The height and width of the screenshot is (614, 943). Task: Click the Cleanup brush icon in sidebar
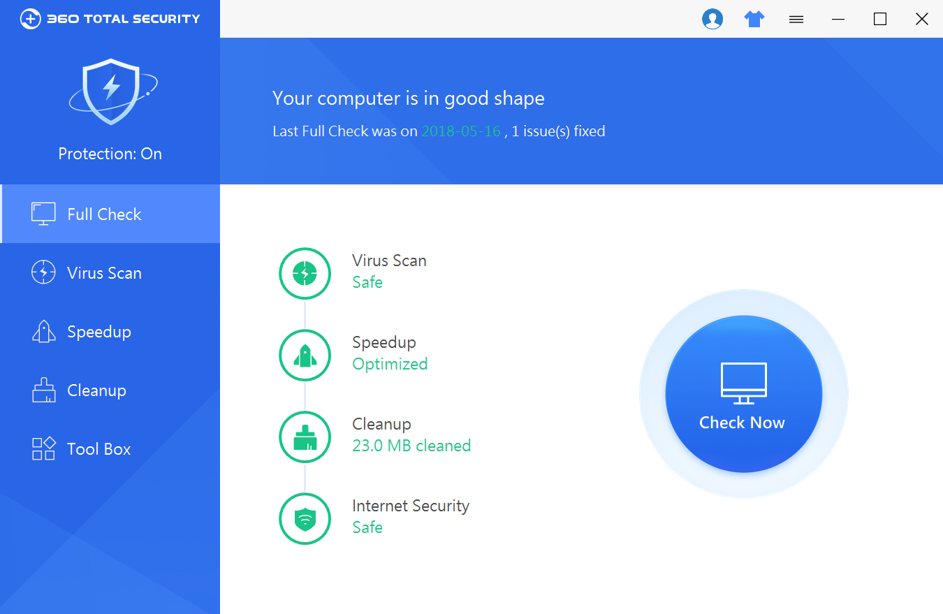tap(43, 390)
